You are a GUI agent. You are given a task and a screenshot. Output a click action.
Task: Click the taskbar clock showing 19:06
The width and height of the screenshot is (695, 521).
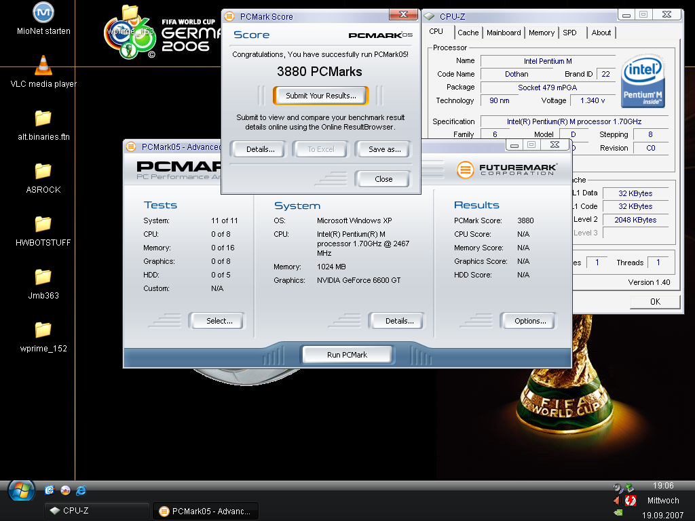(663, 486)
